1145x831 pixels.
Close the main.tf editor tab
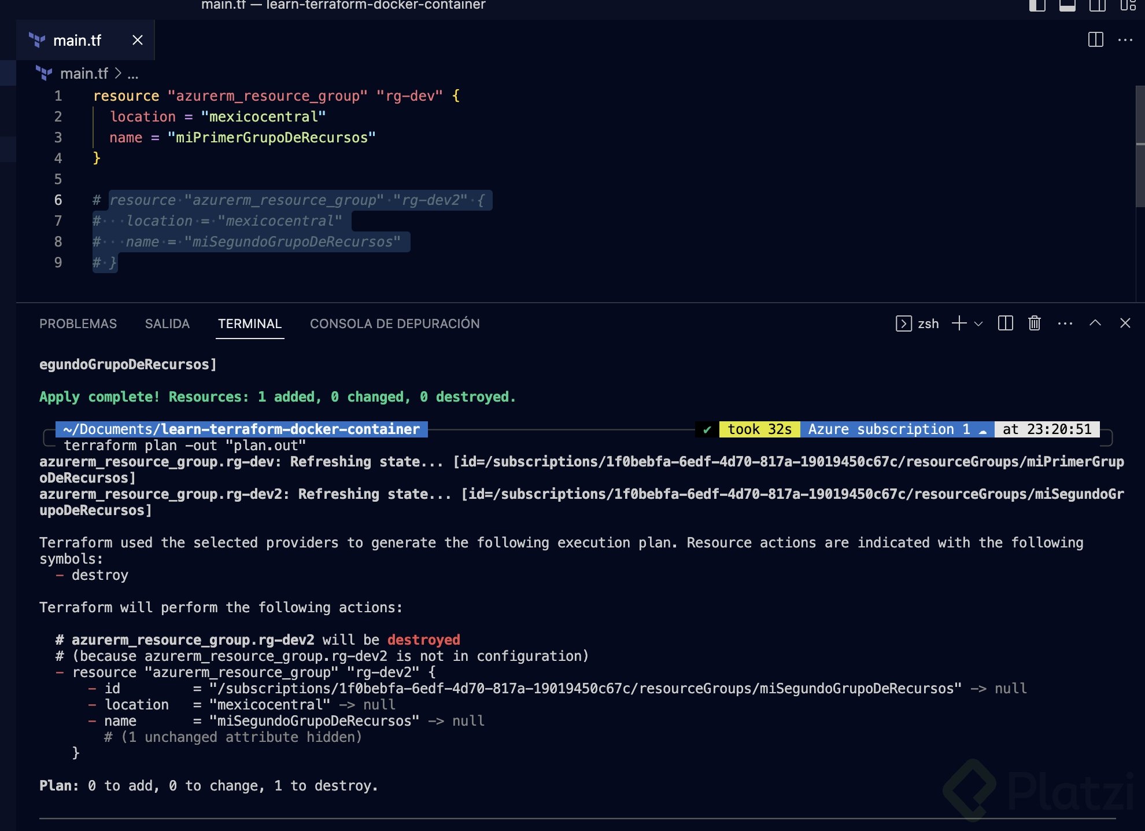[x=137, y=40]
